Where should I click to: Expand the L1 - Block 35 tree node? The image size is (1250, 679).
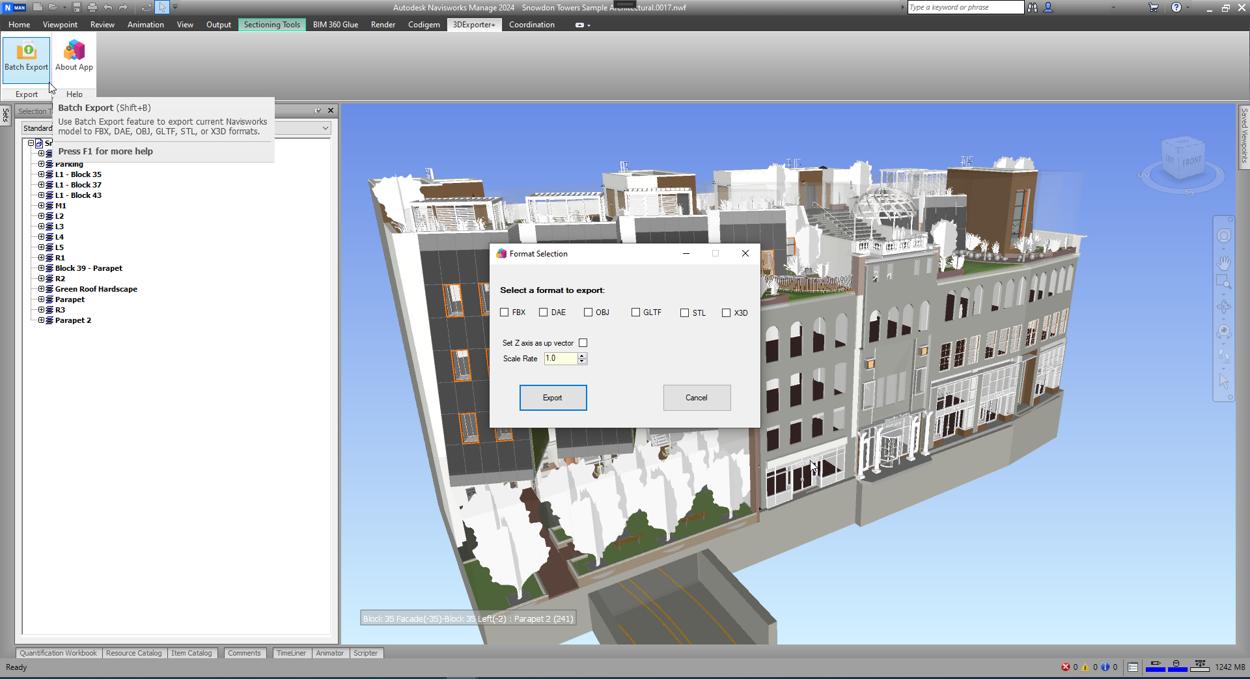(41, 174)
